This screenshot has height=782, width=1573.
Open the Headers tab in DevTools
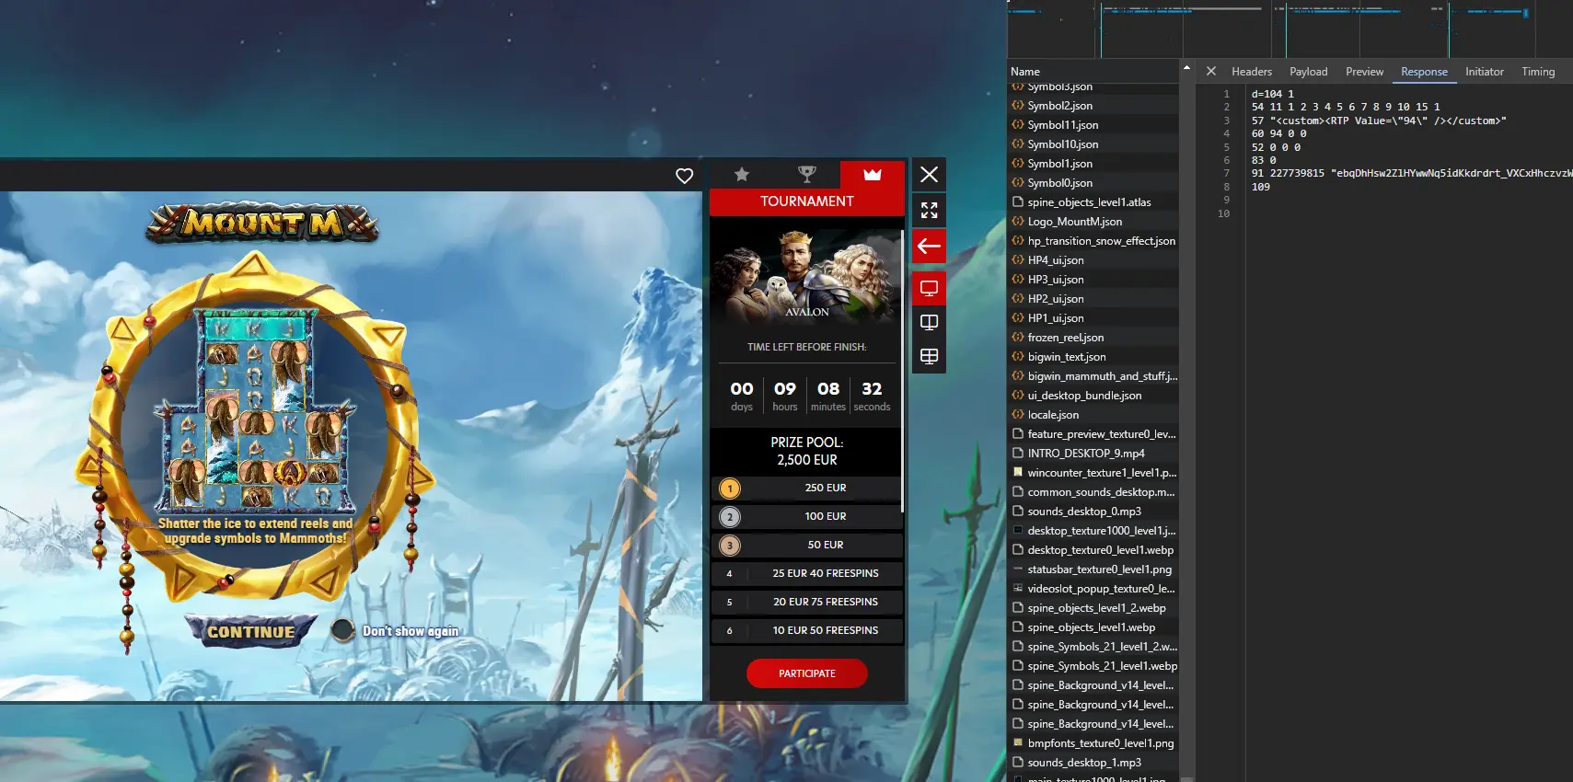(x=1252, y=72)
